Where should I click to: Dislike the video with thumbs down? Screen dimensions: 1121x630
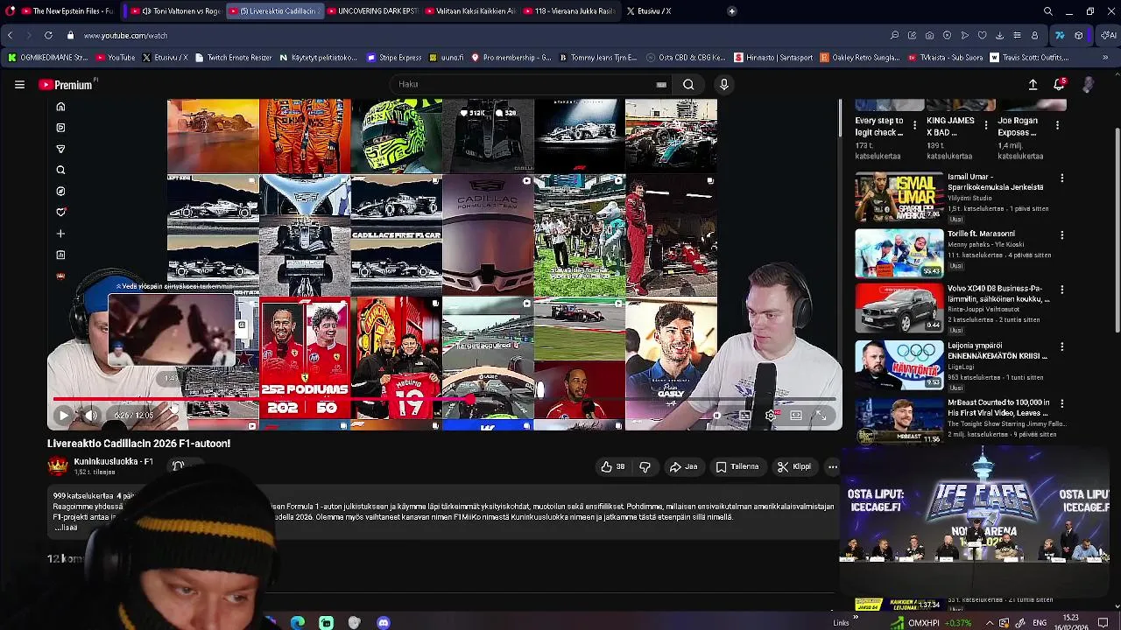[x=645, y=467]
